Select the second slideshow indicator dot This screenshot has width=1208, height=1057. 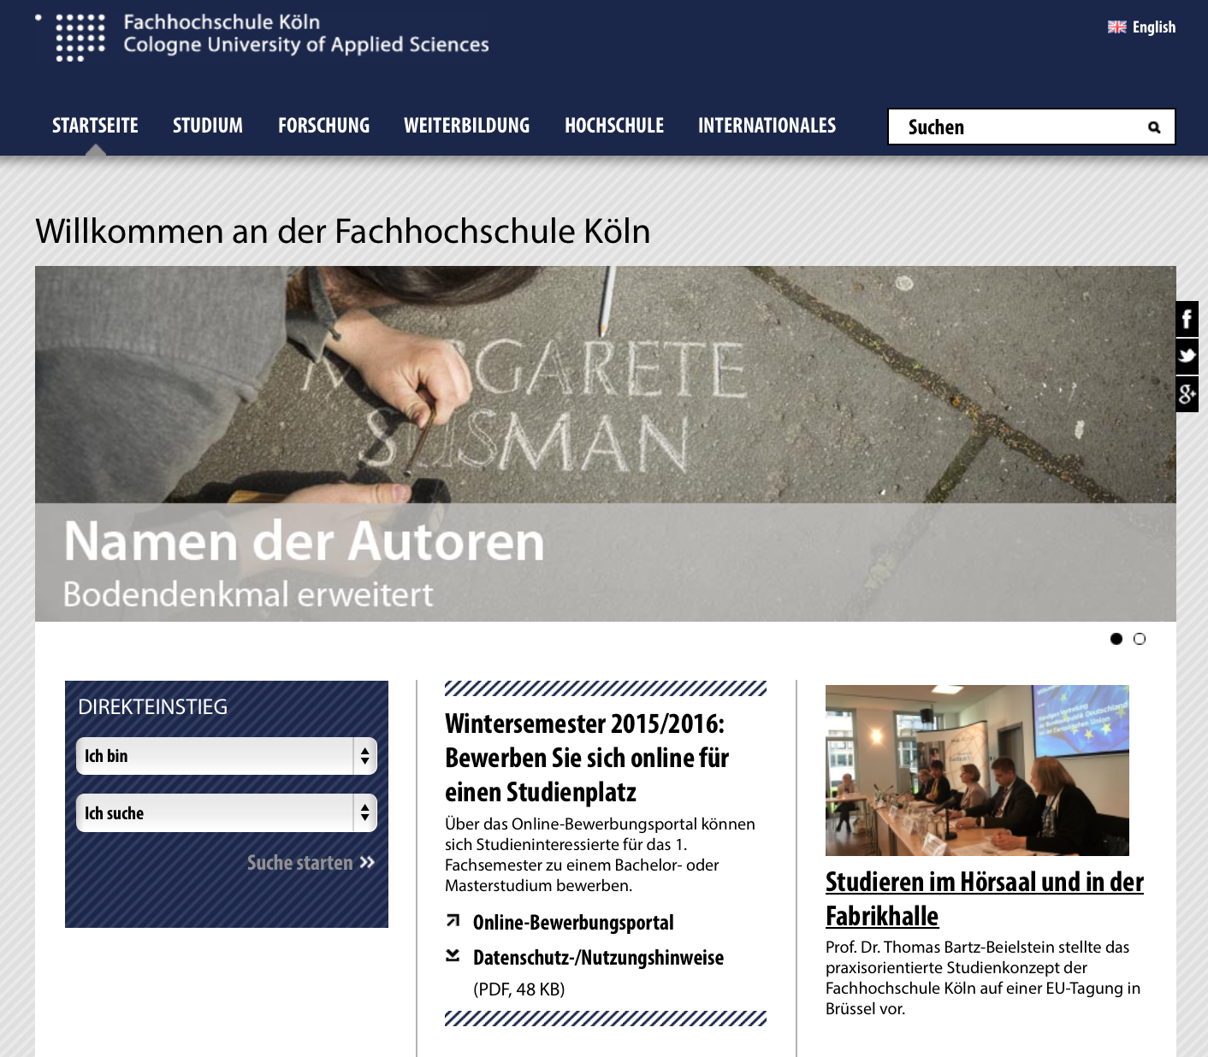tap(1140, 639)
